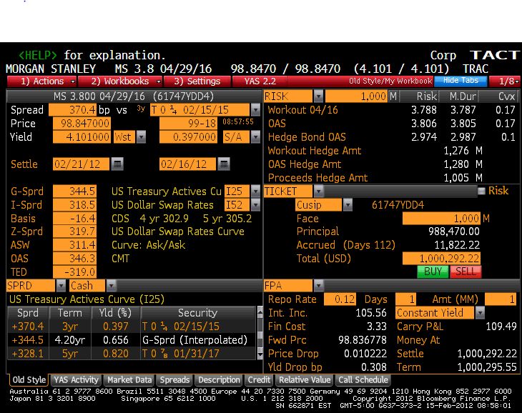Click the OAS 346.3 value field

pos(74,259)
